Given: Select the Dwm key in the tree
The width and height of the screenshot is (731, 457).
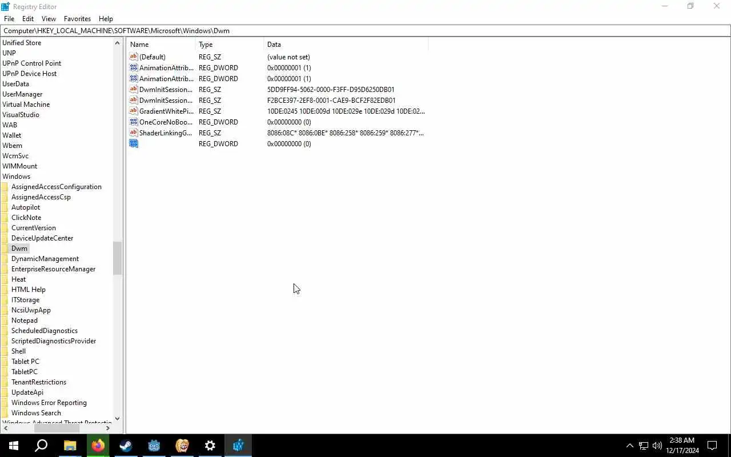Looking at the screenshot, I should coord(19,248).
